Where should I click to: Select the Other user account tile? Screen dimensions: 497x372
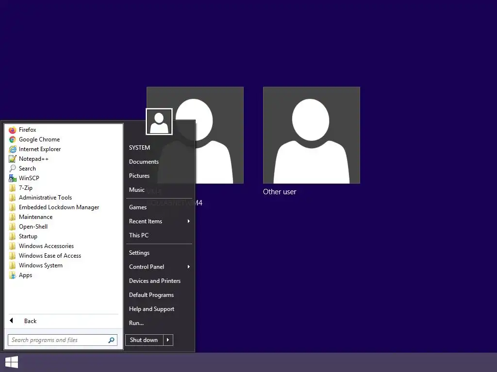(311, 135)
